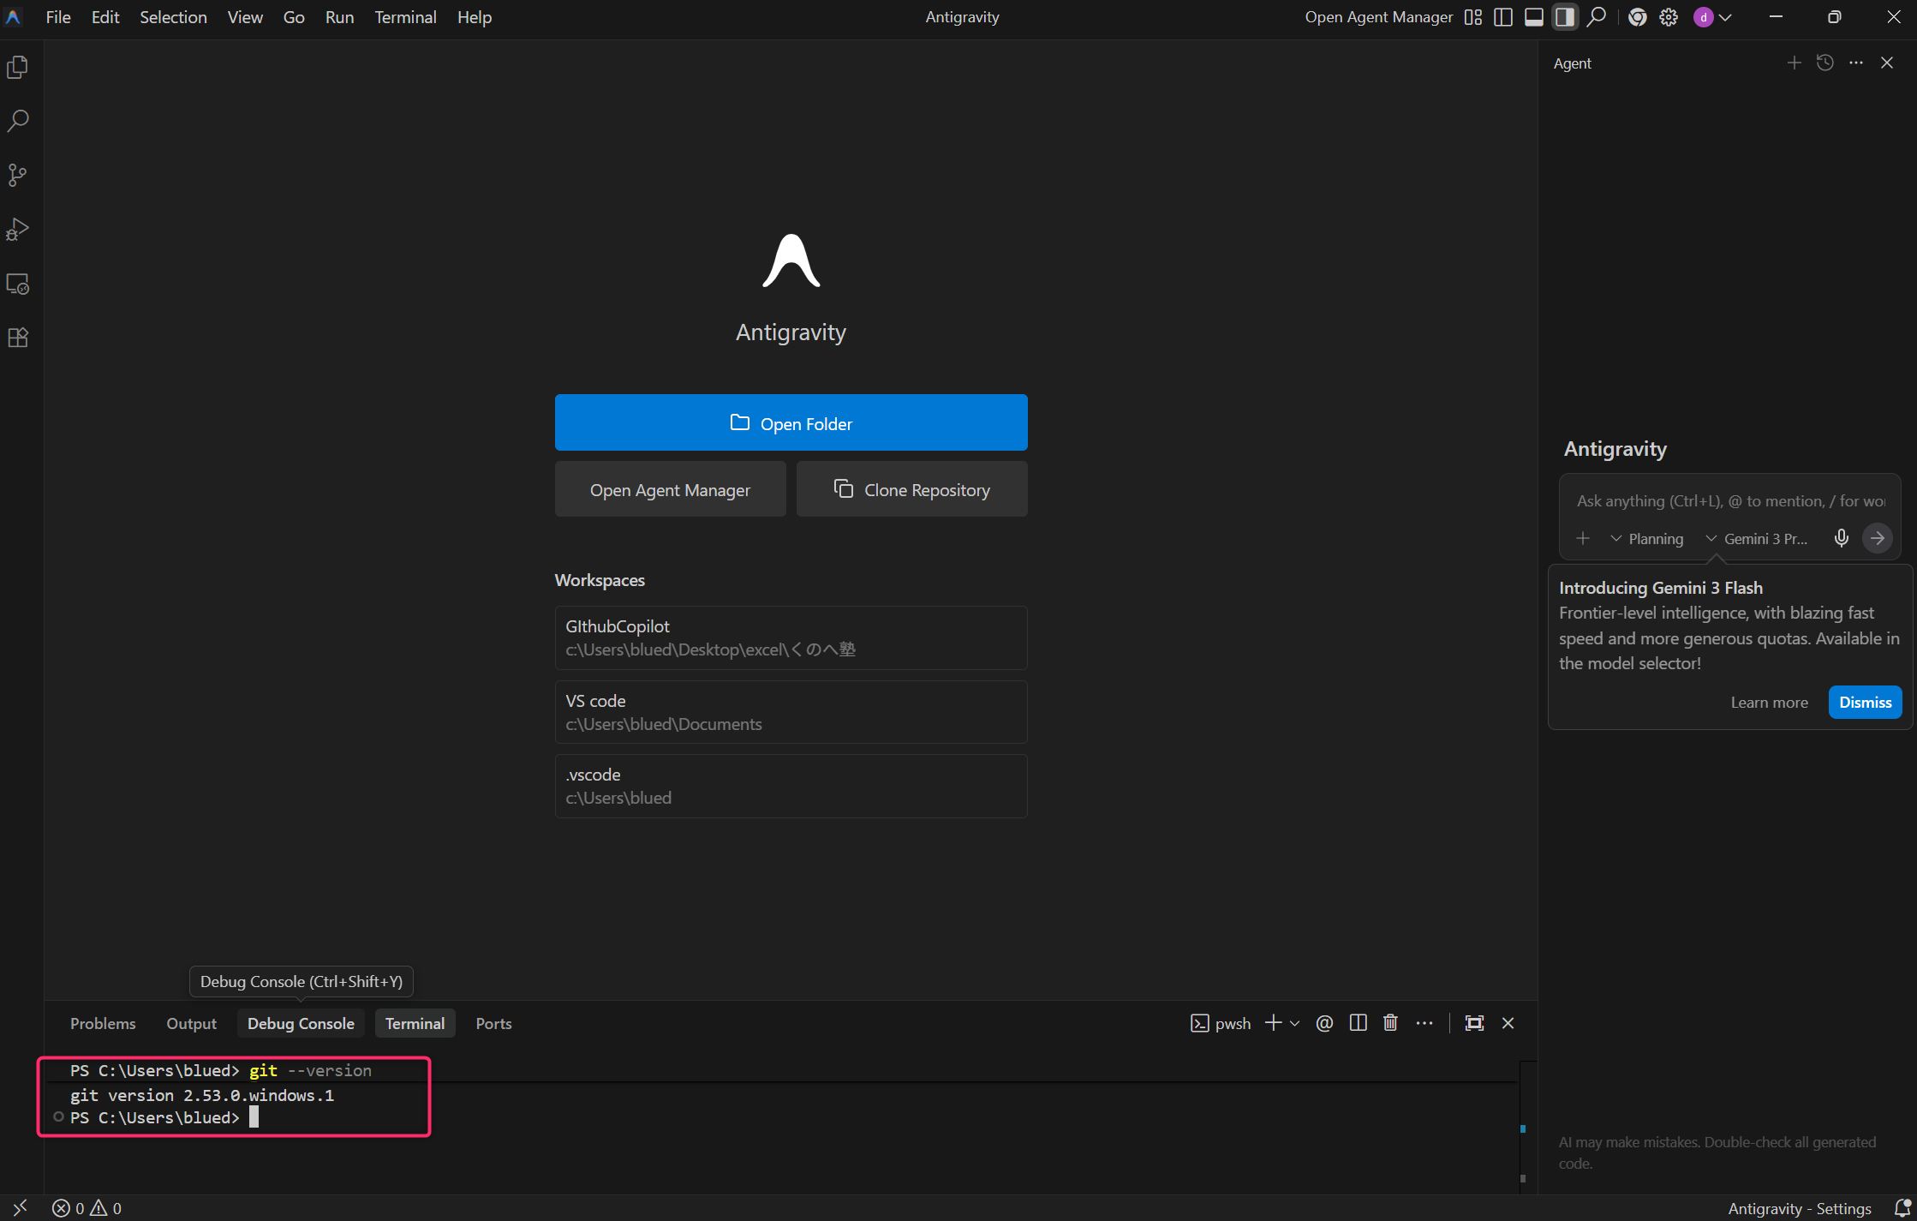View past conversations history icon in Agent panel
The image size is (1917, 1221).
click(x=1824, y=63)
